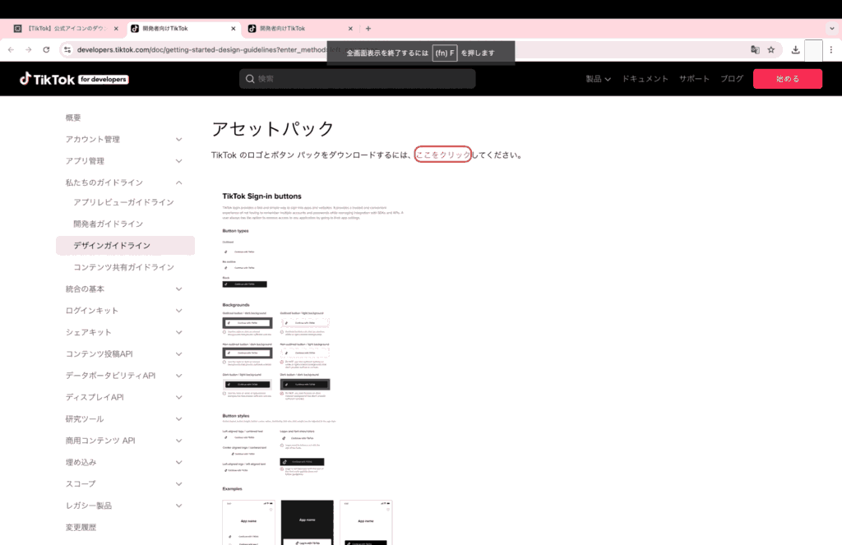Close the active 開発者向けTikTok tab
This screenshot has width=842, height=545.
pos(233,29)
